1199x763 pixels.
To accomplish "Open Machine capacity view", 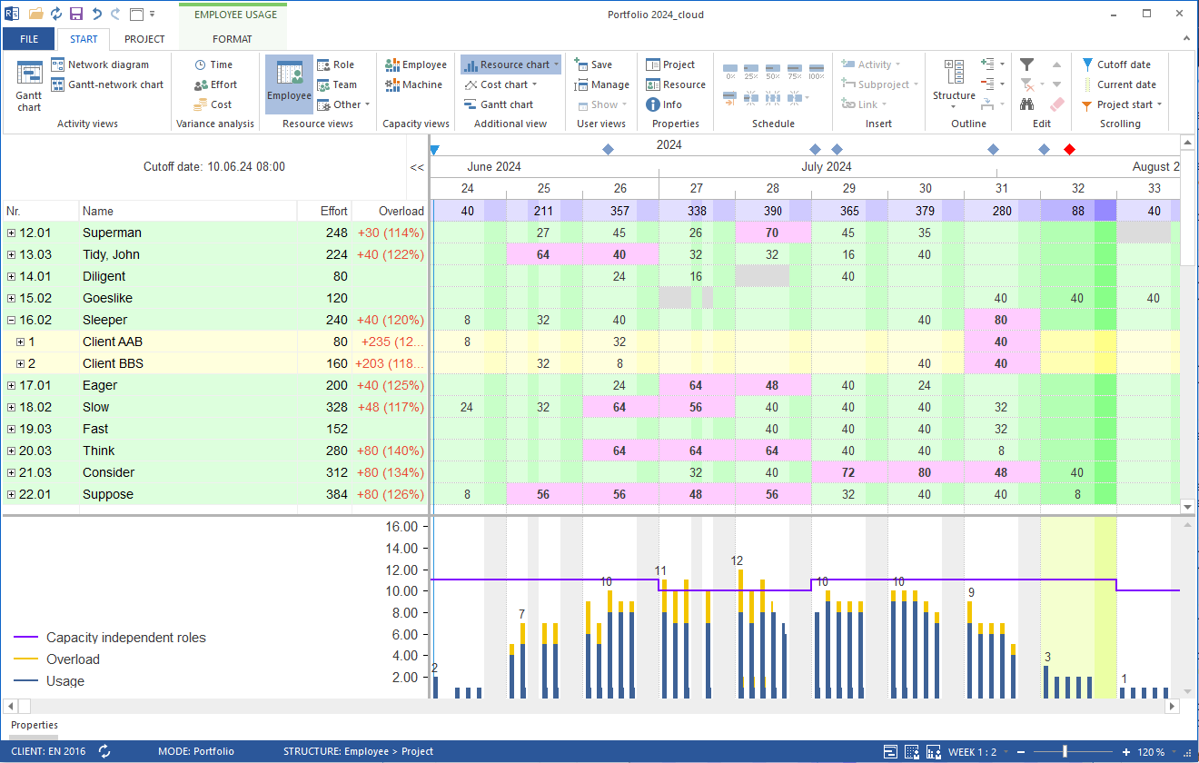I will pyautogui.click(x=413, y=84).
